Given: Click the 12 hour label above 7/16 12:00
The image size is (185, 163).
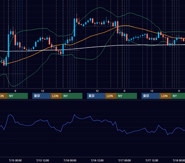Looking at the screenshot, I should (97, 91).
